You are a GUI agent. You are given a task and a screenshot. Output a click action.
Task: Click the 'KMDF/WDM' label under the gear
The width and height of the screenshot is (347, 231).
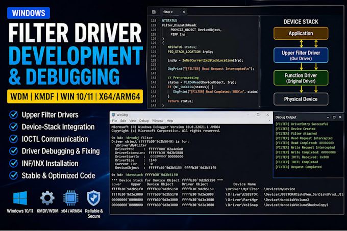[x=47, y=211]
